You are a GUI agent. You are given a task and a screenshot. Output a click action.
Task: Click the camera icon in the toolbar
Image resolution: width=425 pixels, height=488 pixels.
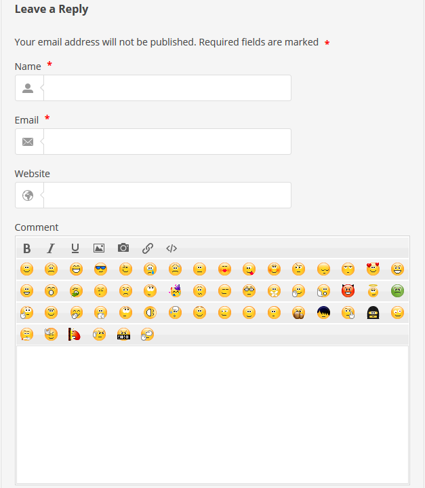(x=123, y=248)
